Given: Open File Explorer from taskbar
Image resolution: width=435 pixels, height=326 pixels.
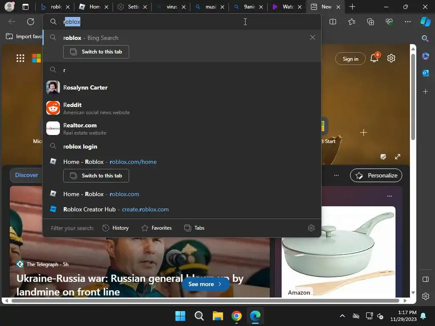Looking at the screenshot, I should [218, 316].
